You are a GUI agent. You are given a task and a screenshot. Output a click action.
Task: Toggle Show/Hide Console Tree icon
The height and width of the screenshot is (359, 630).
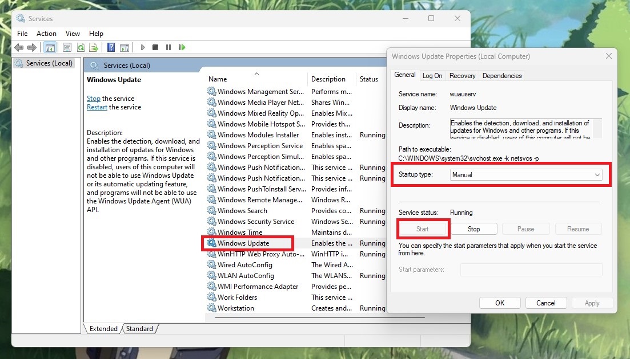coord(50,48)
